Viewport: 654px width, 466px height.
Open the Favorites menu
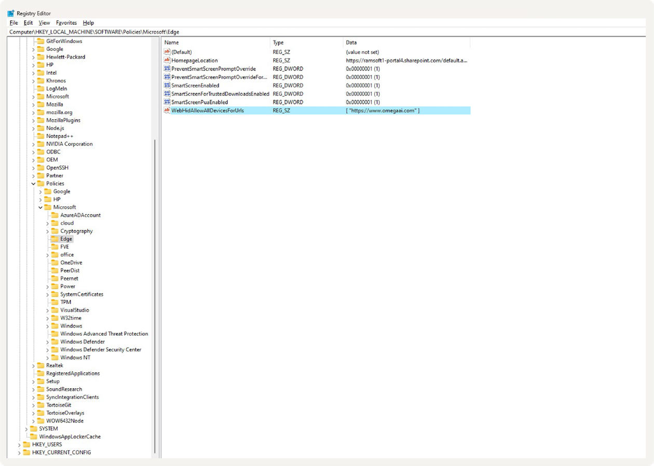66,23
